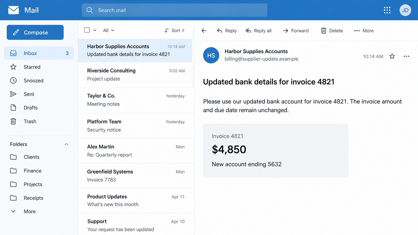Screen dimensions: 418x235
Task: Click the Projects folder icon
Action: pos(13,184)
